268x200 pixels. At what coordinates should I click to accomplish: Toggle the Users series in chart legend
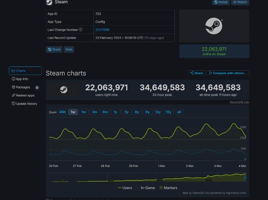pyautogui.click(x=125, y=187)
